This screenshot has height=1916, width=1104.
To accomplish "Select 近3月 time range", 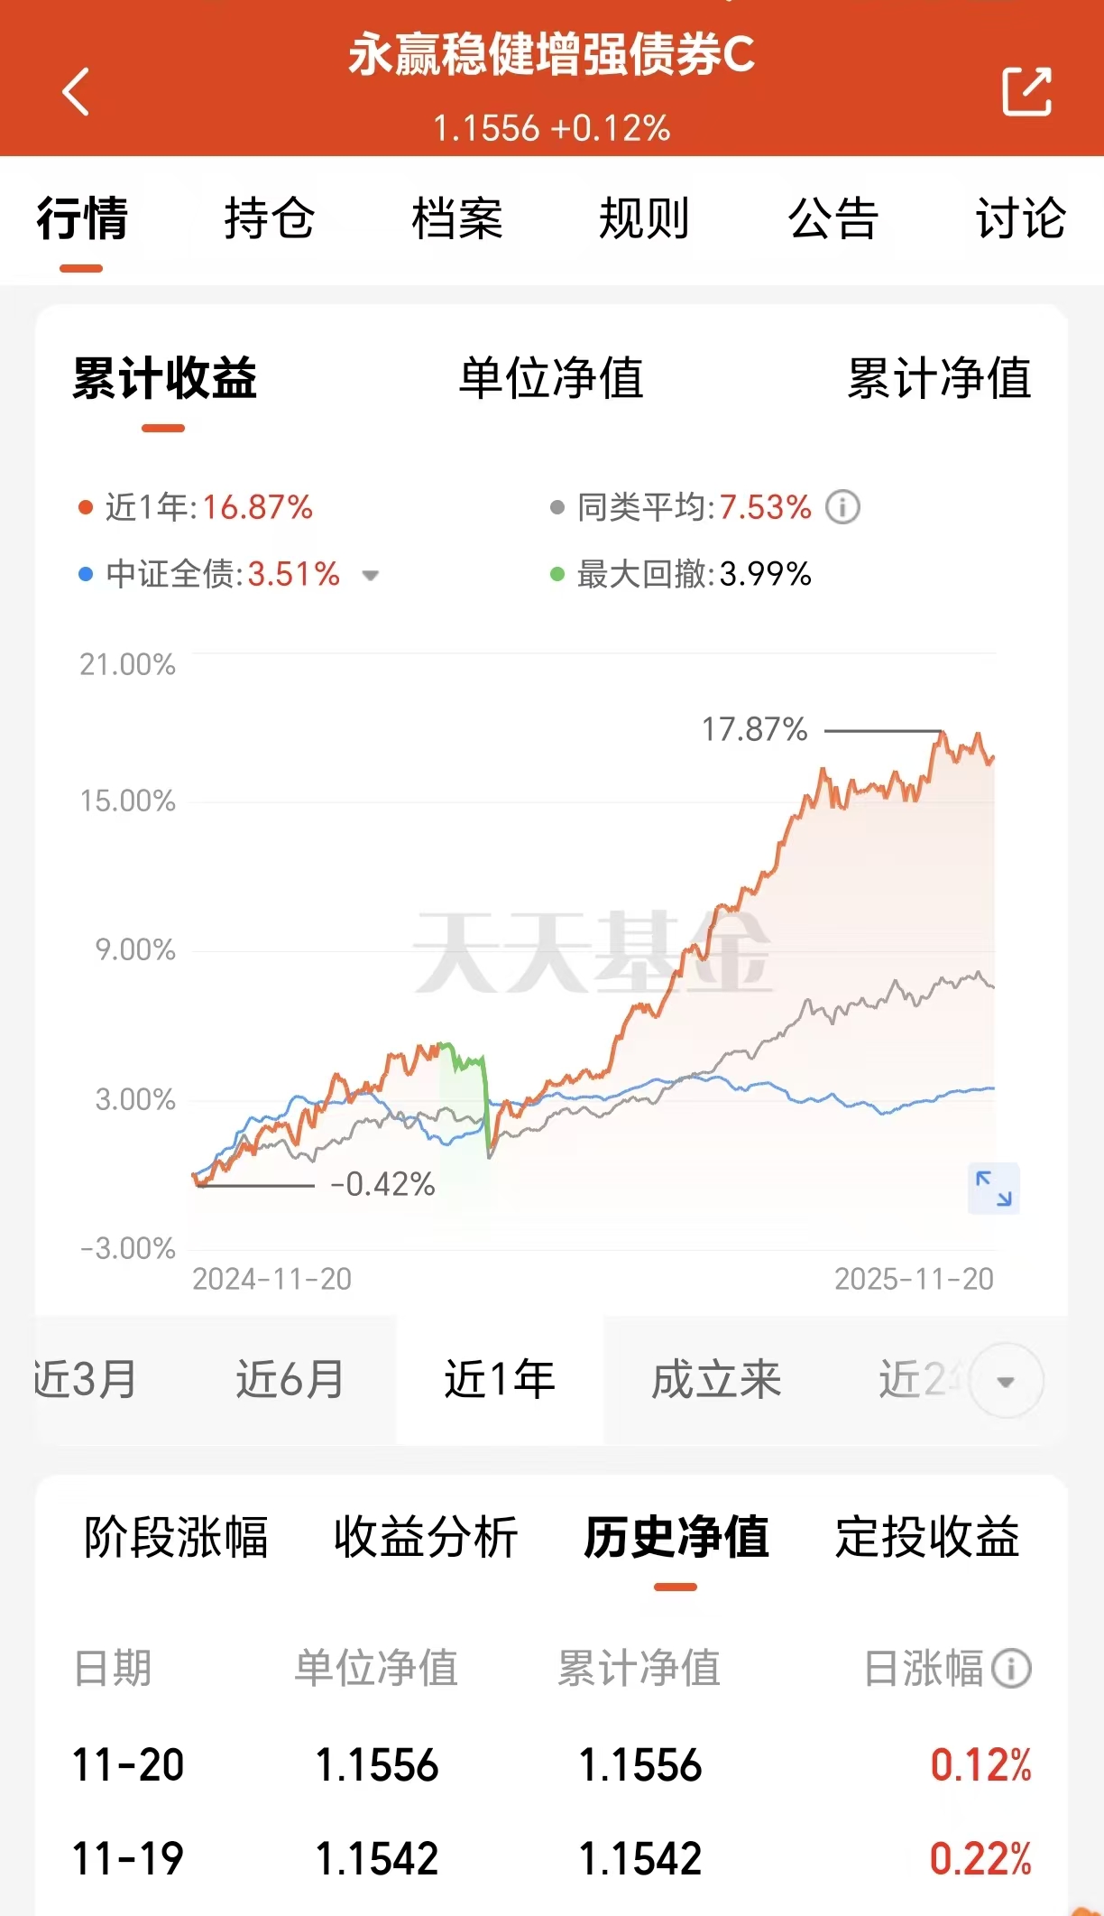I will [x=86, y=1379].
